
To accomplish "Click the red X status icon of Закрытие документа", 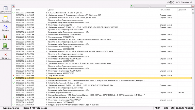I will 13,76.
